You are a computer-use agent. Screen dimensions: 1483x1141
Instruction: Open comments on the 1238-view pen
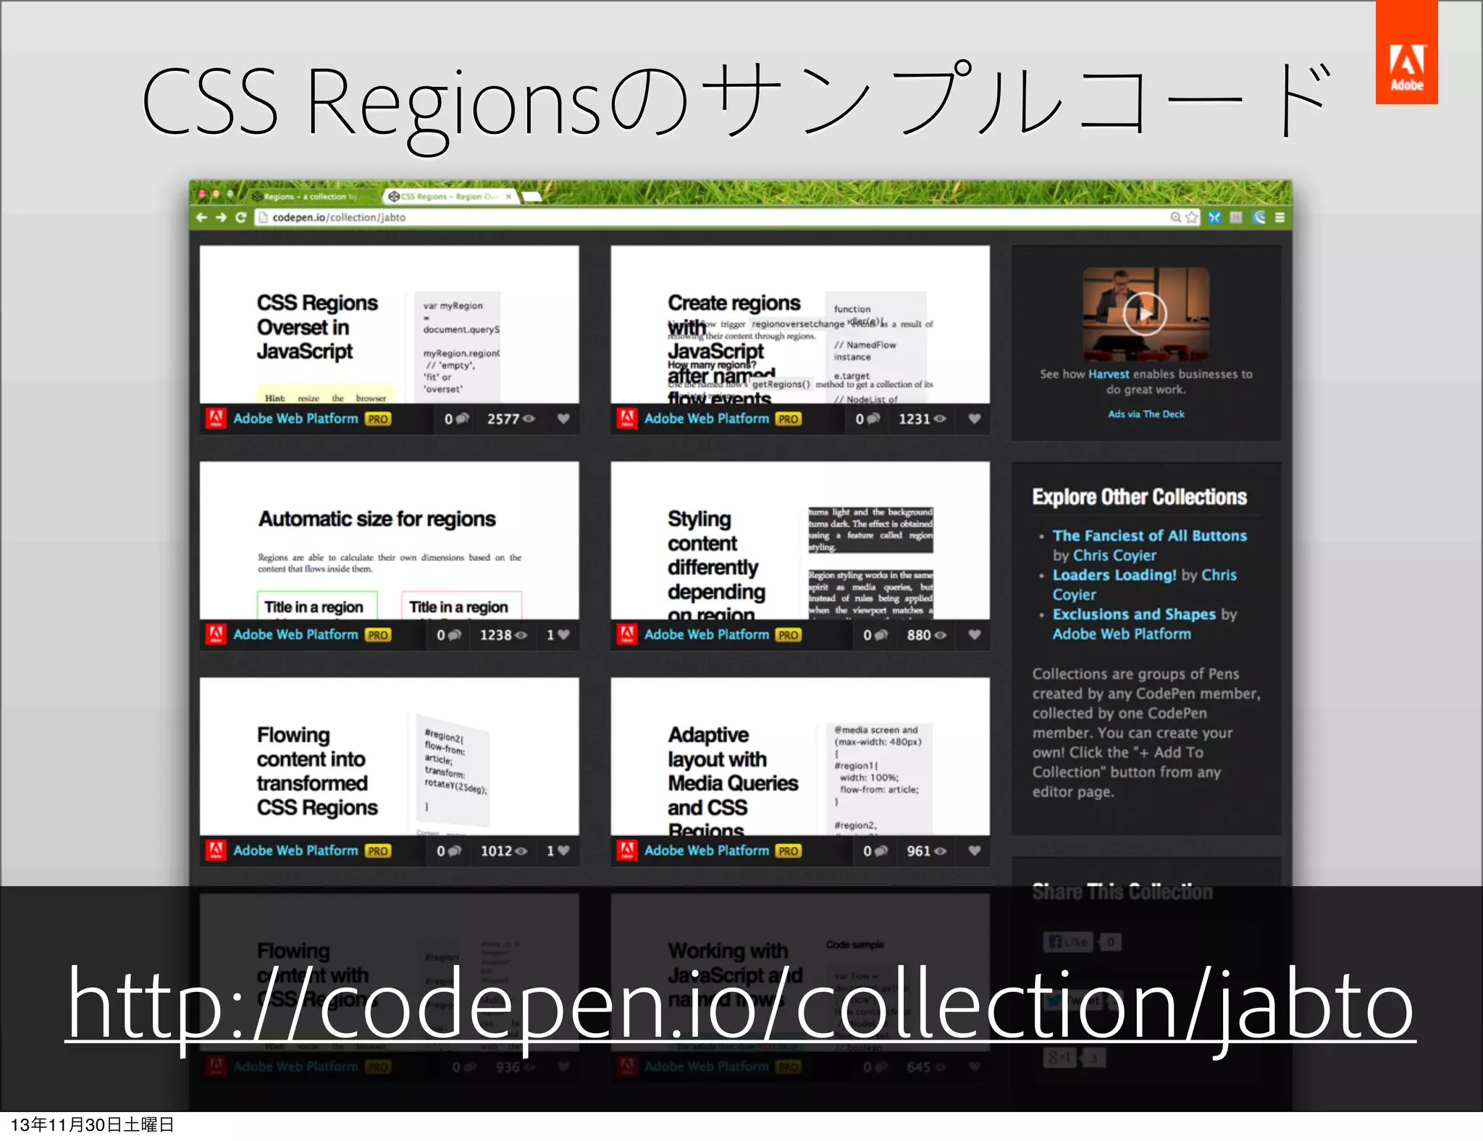pos(448,635)
